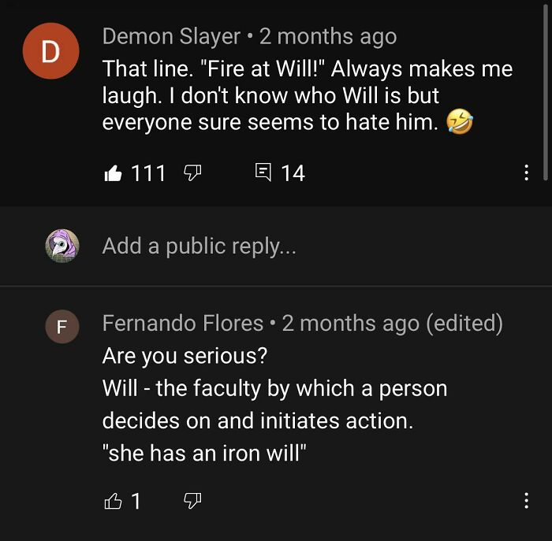Click Demon Slayer's orange D avatar
Screen dimensions: 552x541
click(50, 52)
